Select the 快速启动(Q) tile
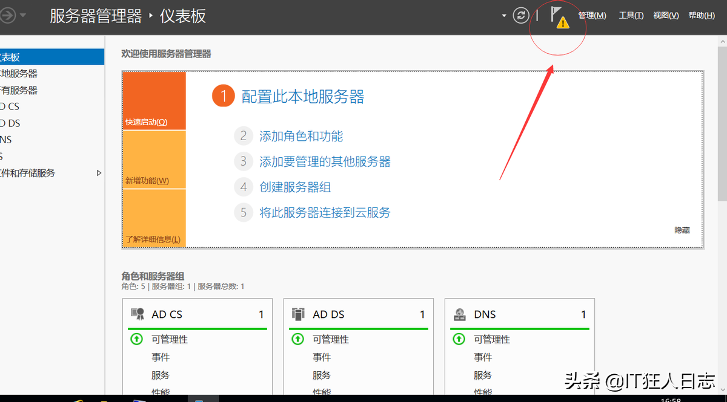 point(154,101)
